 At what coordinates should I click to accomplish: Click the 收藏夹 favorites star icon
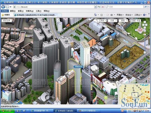coord(3,15)
